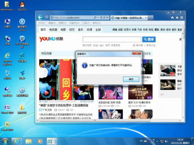This screenshot has width=194, height=145.
Task: Play the headline video with play button
Action: coord(46,93)
